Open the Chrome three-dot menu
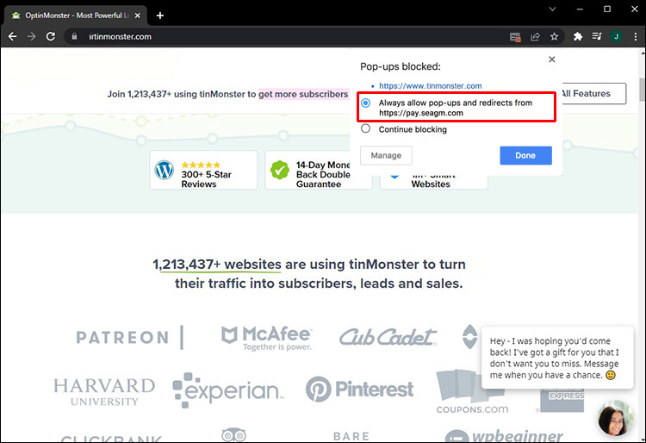 pyautogui.click(x=636, y=37)
